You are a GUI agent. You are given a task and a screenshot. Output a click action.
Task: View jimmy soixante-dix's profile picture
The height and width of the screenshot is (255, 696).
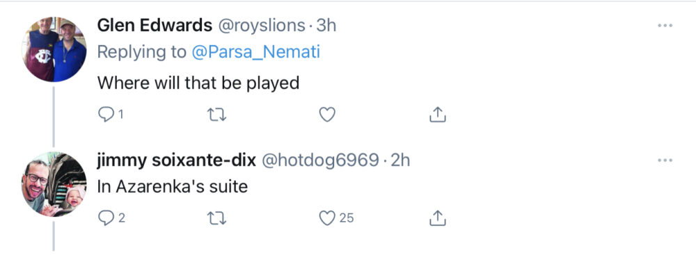54,184
